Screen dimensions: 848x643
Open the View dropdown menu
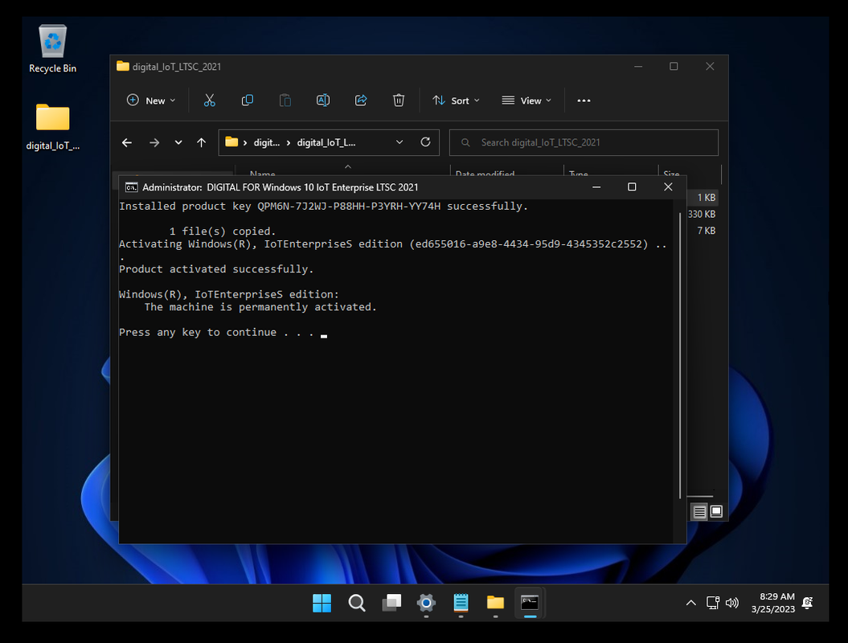526,100
